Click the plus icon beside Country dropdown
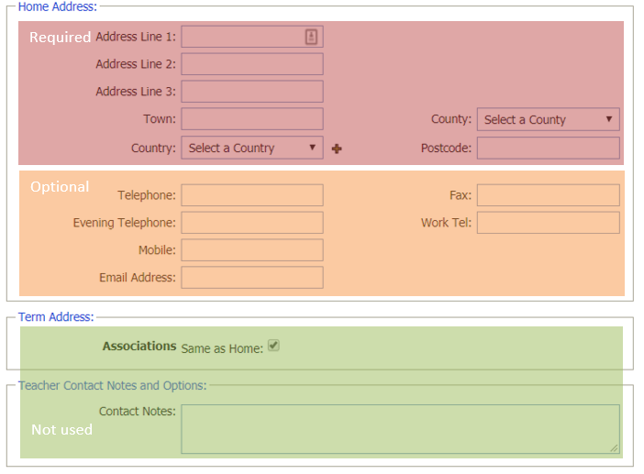644x474 pixels. [337, 149]
